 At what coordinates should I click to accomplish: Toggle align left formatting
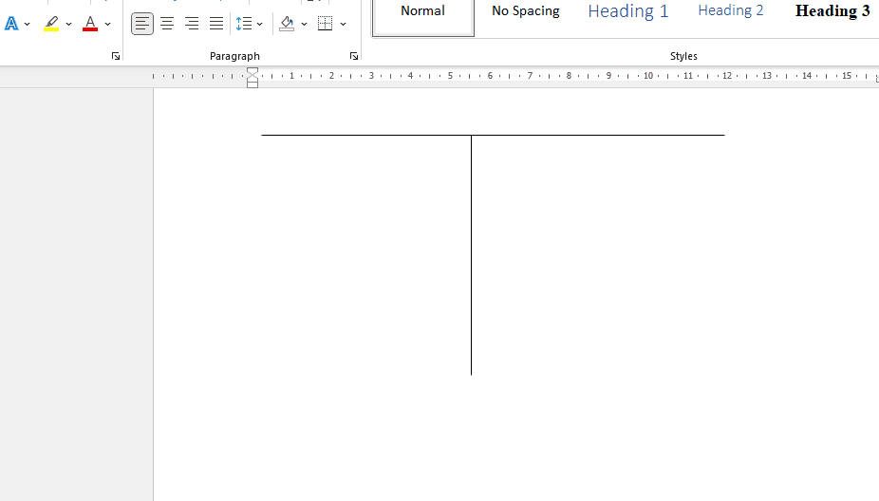(x=142, y=24)
